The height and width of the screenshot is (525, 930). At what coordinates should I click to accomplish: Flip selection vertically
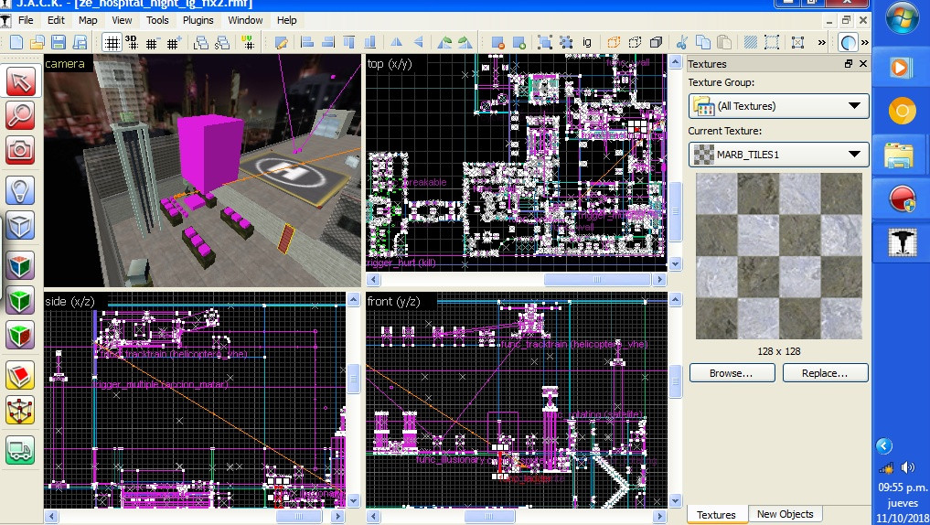pos(418,42)
